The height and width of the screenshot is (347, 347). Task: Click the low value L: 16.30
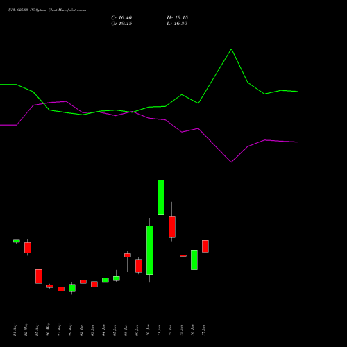point(177,24)
